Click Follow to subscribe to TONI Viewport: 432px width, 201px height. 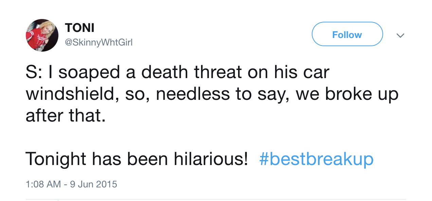pyautogui.click(x=347, y=34)
